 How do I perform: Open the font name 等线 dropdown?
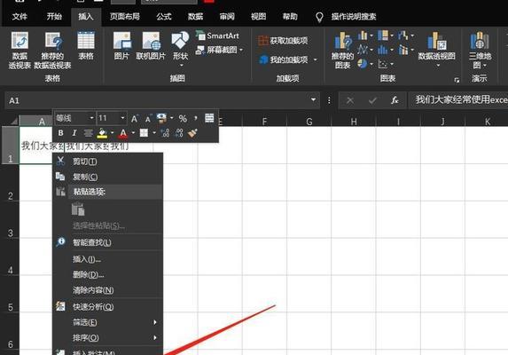tap(91, 118)
